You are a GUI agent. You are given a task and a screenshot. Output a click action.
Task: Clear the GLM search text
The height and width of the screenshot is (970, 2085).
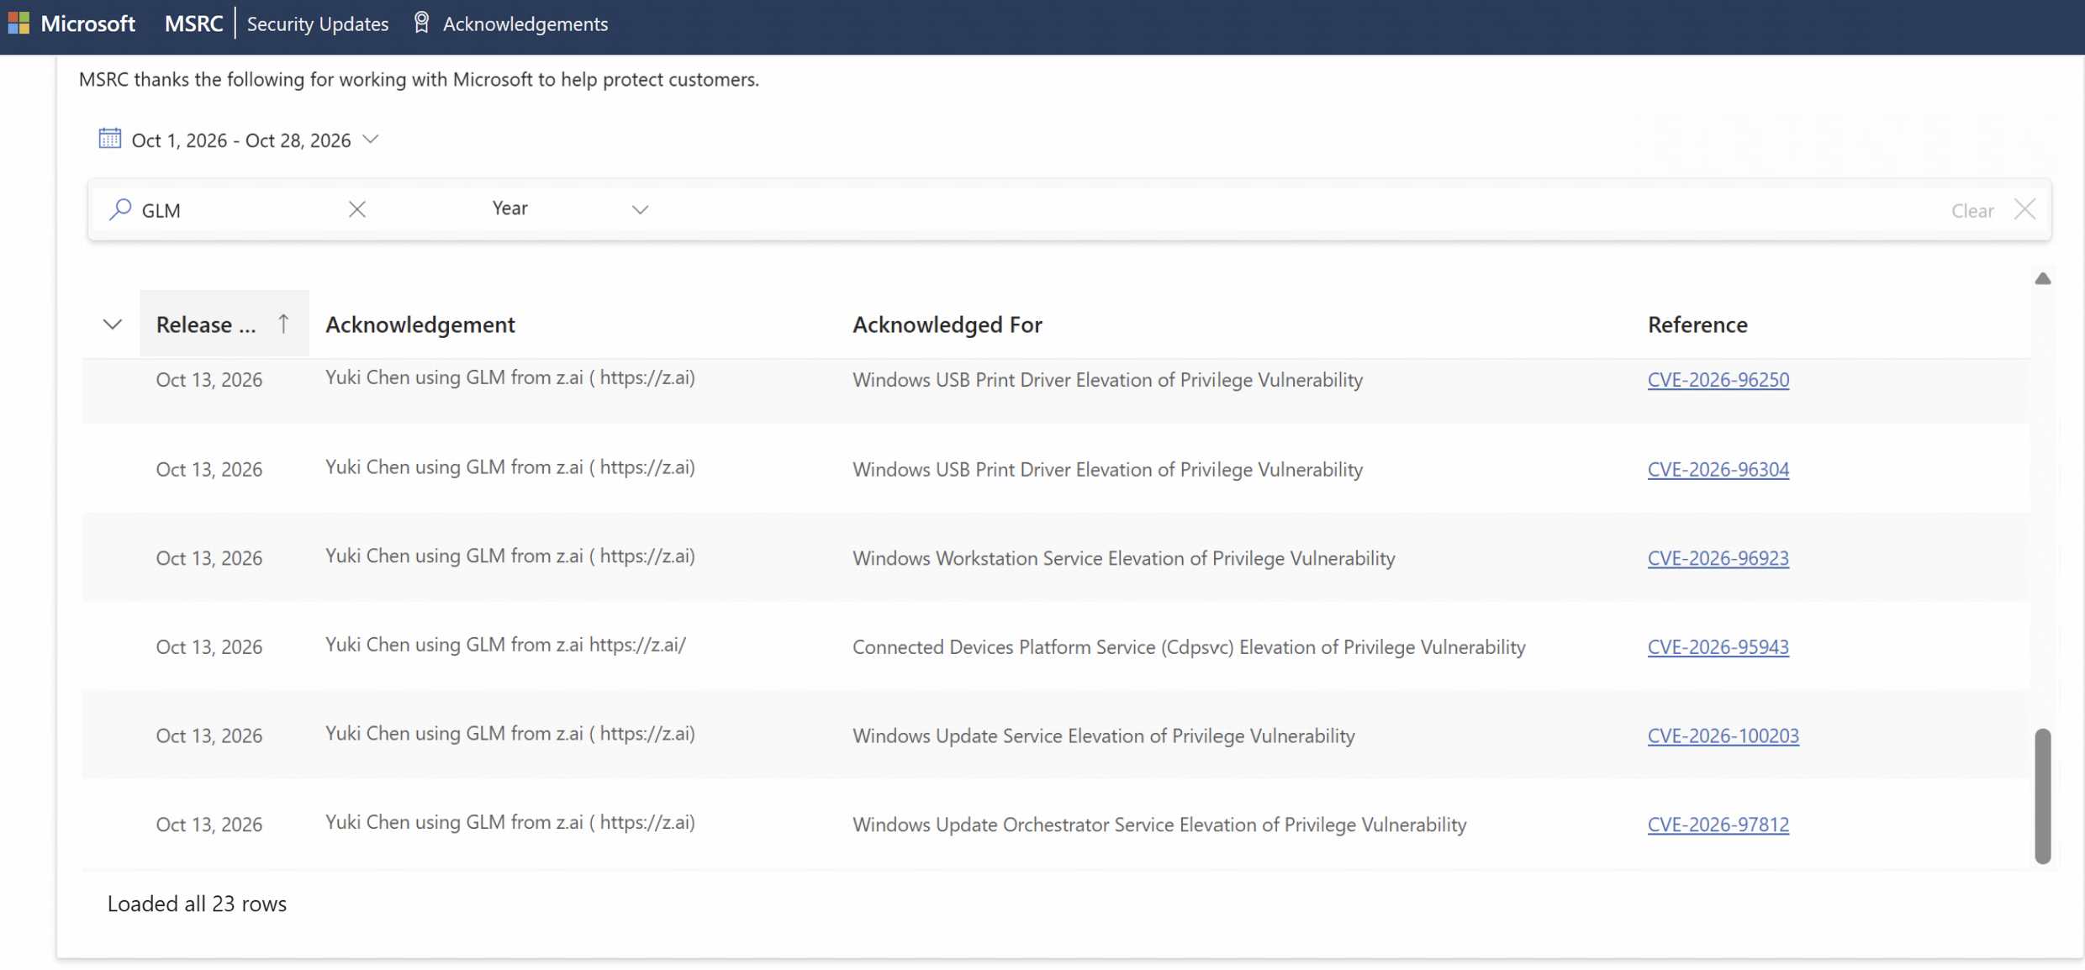[356, 208]
